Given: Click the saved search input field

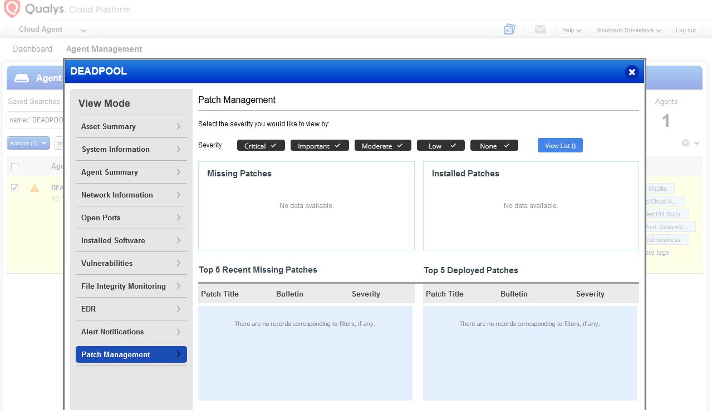Looking at the screenshot, I should click(36, 120).
